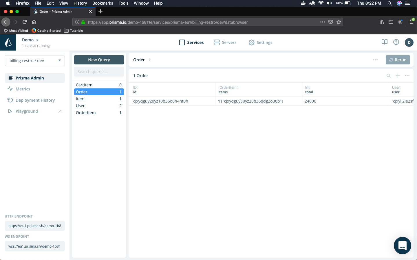Viewport: 417px width, 260px height.
Task: Copy the HTTP endpoint URL field
Action: (35, 226)
